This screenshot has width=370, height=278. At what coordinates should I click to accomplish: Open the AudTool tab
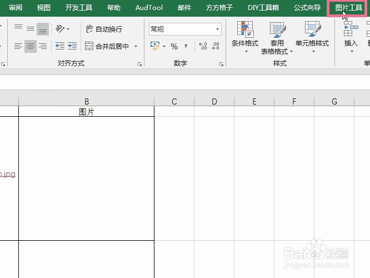tap(149, 8)
